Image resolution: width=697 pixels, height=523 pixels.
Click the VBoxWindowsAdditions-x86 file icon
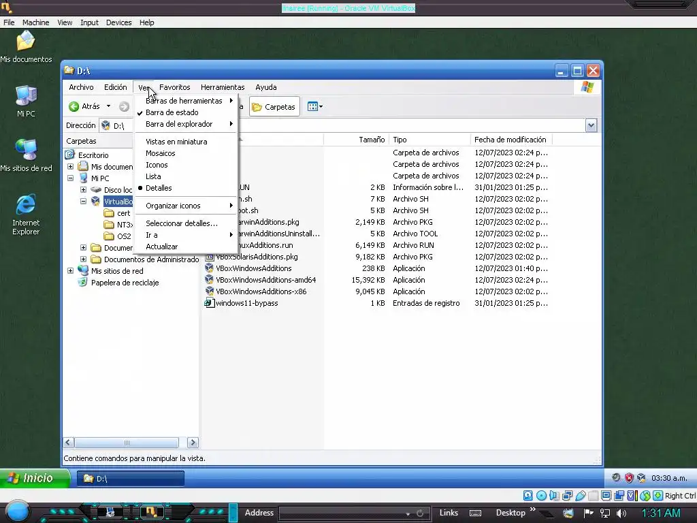[x=210, y=291]
